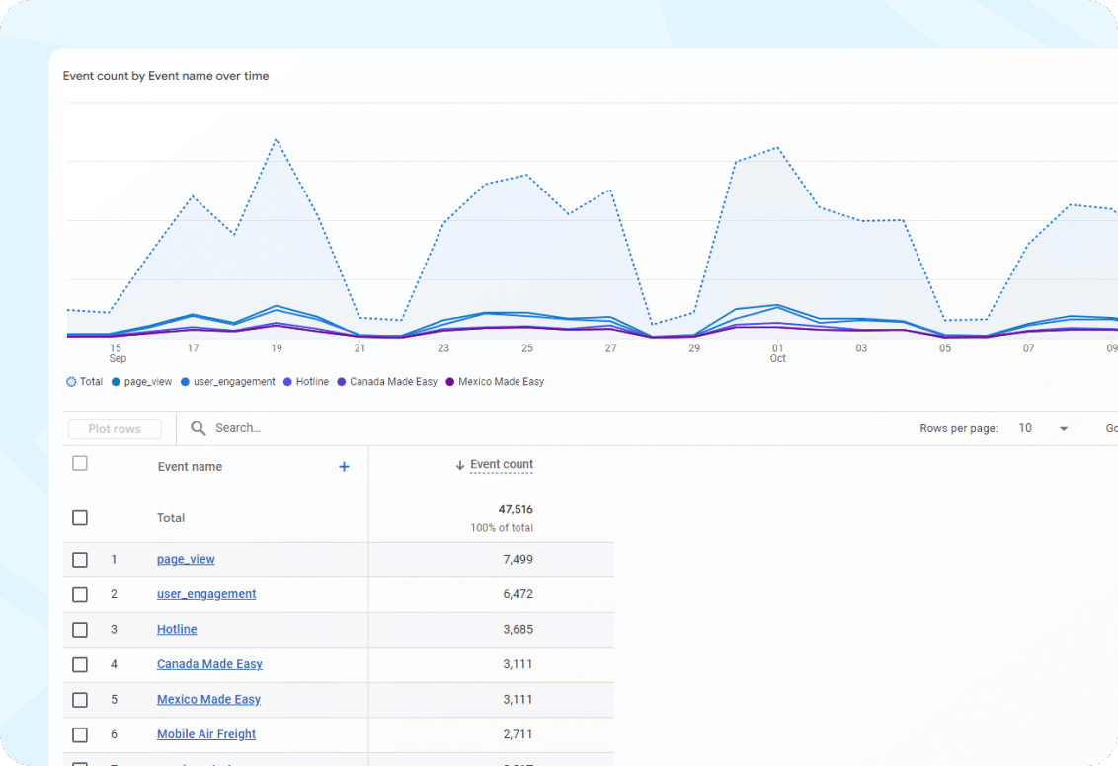
Task: Open the Rows per page dropdown
Action: [1063, 428]
